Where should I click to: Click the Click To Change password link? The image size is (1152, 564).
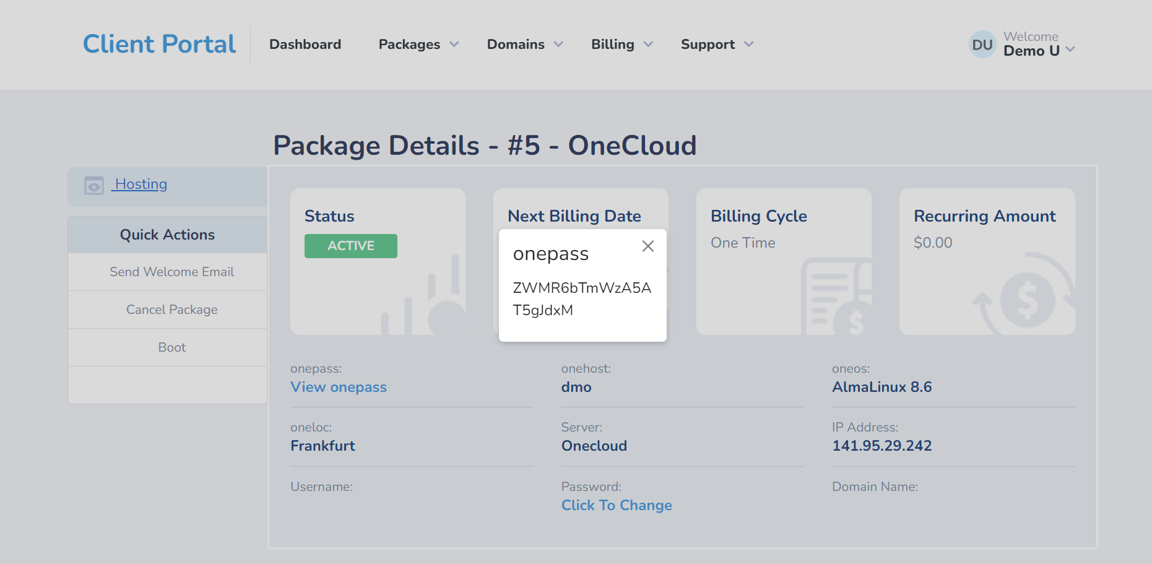(x=617, y=505)
